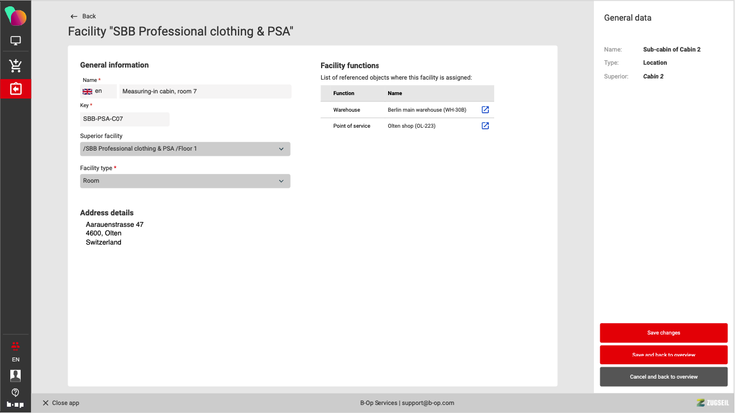Open the monitor dashboard sidebar icon

coord(15,41)
